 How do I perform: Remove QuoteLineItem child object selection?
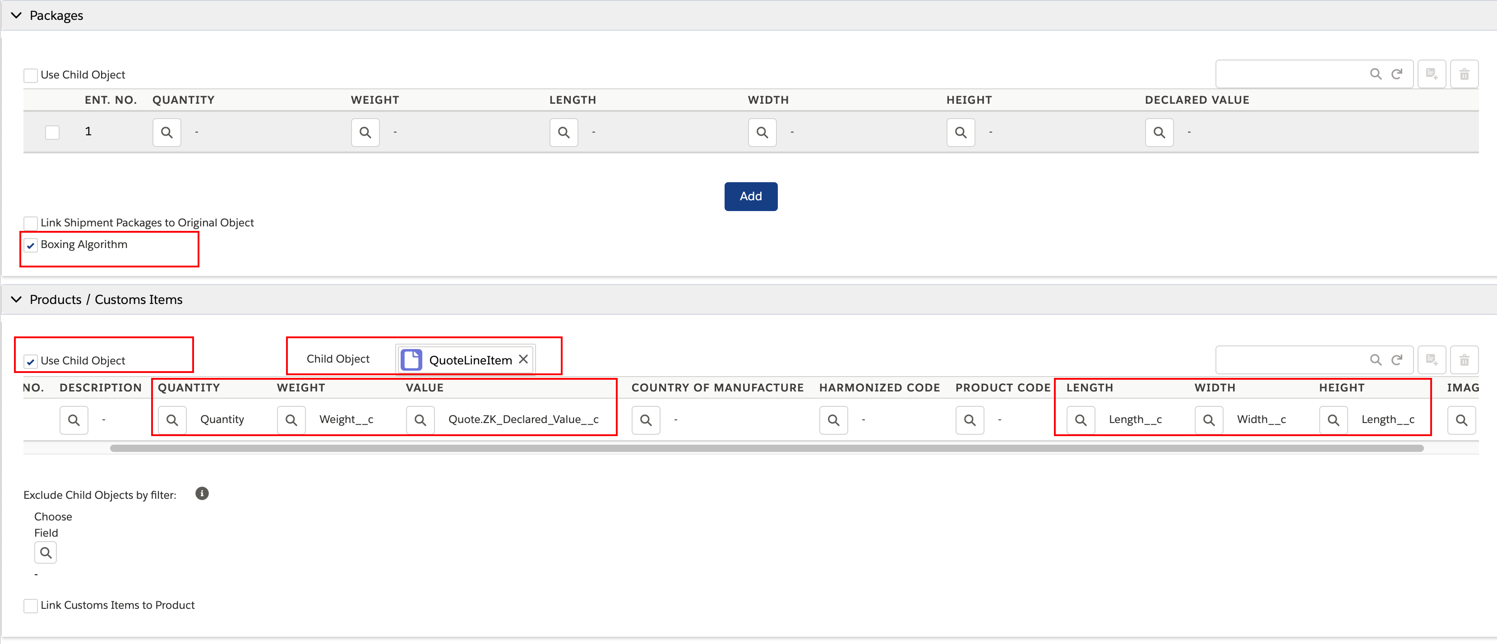click(x=523, y=359)
